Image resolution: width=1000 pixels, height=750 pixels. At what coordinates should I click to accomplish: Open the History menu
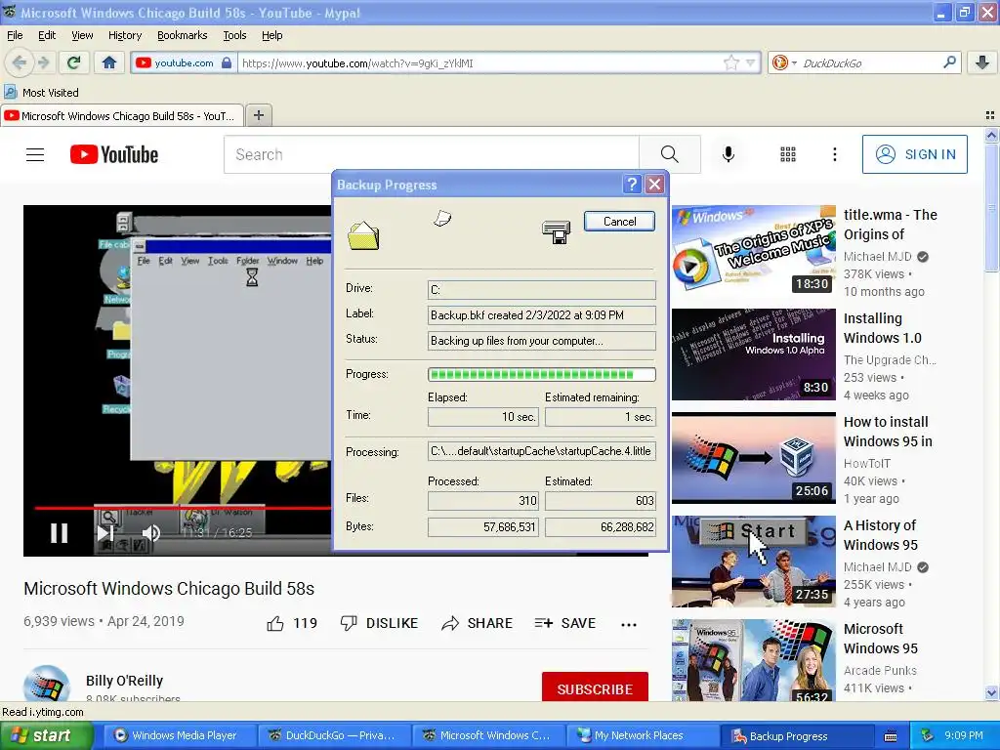124,35
